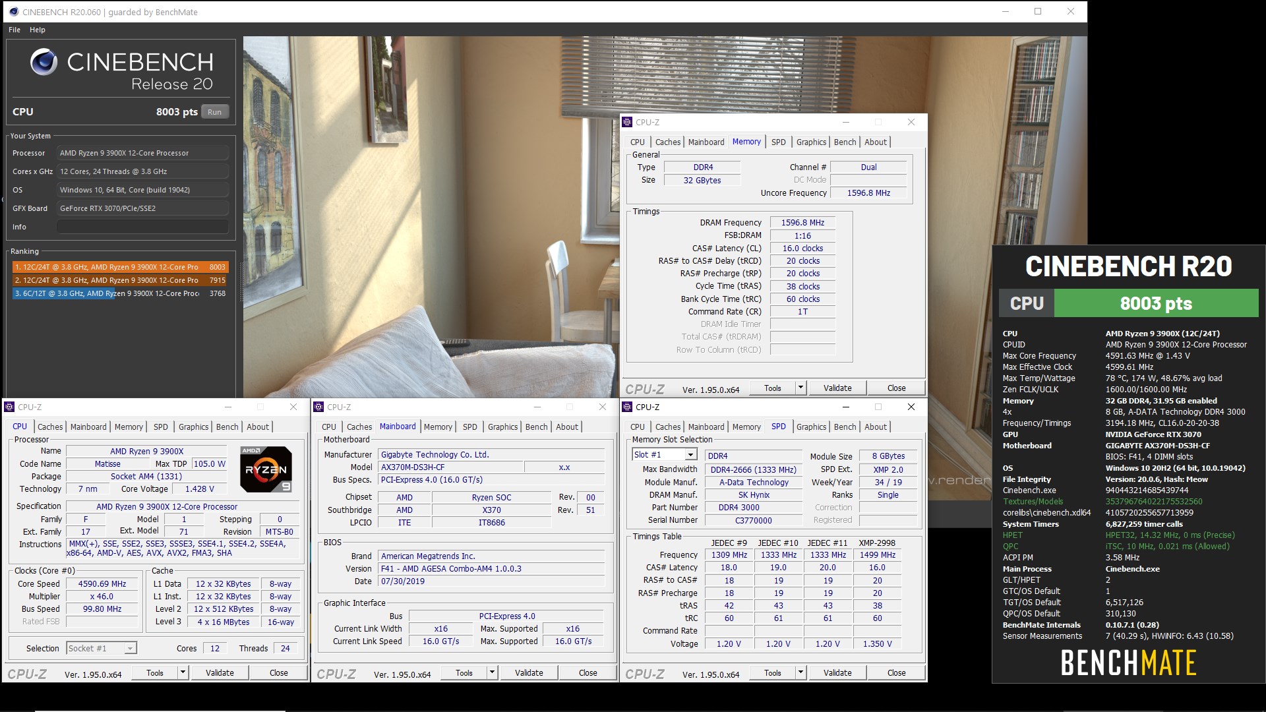Switch to Bench tab in Mainboard window
1266x712 pixels.
[x=537, y=427]
